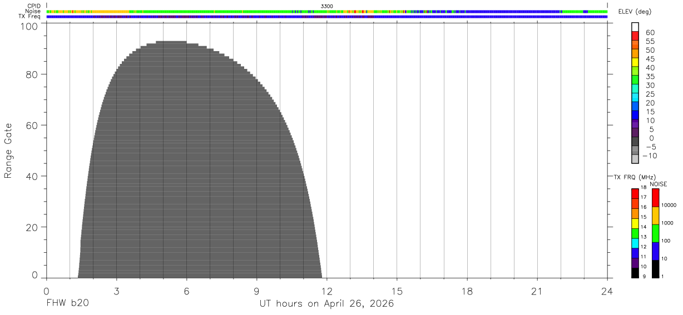Click the TX FRQ legend label '14'
The height and width of the screenshot is (315, 683).
pyautogui.click(x=644, y=227)
